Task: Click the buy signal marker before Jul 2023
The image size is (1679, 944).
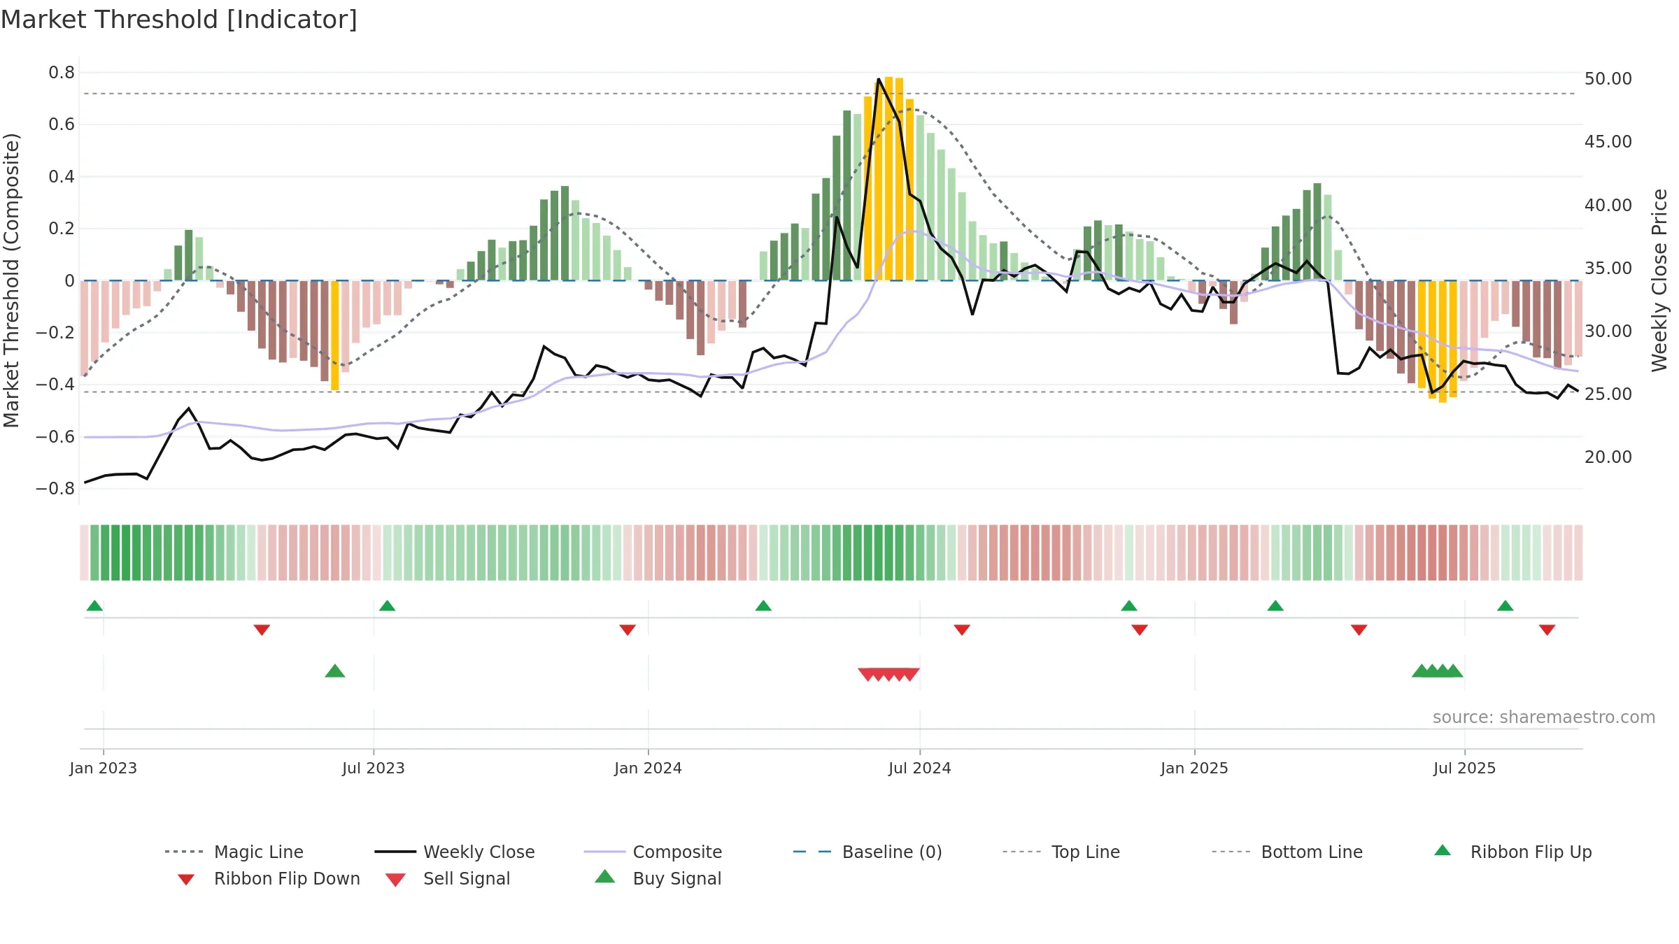Action: pos(335,671)
